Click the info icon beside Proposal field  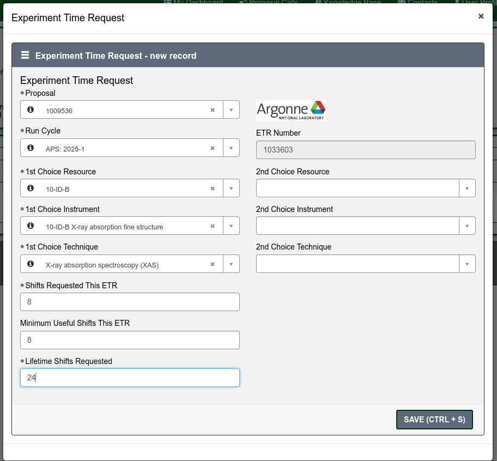[x=31, y=110]
